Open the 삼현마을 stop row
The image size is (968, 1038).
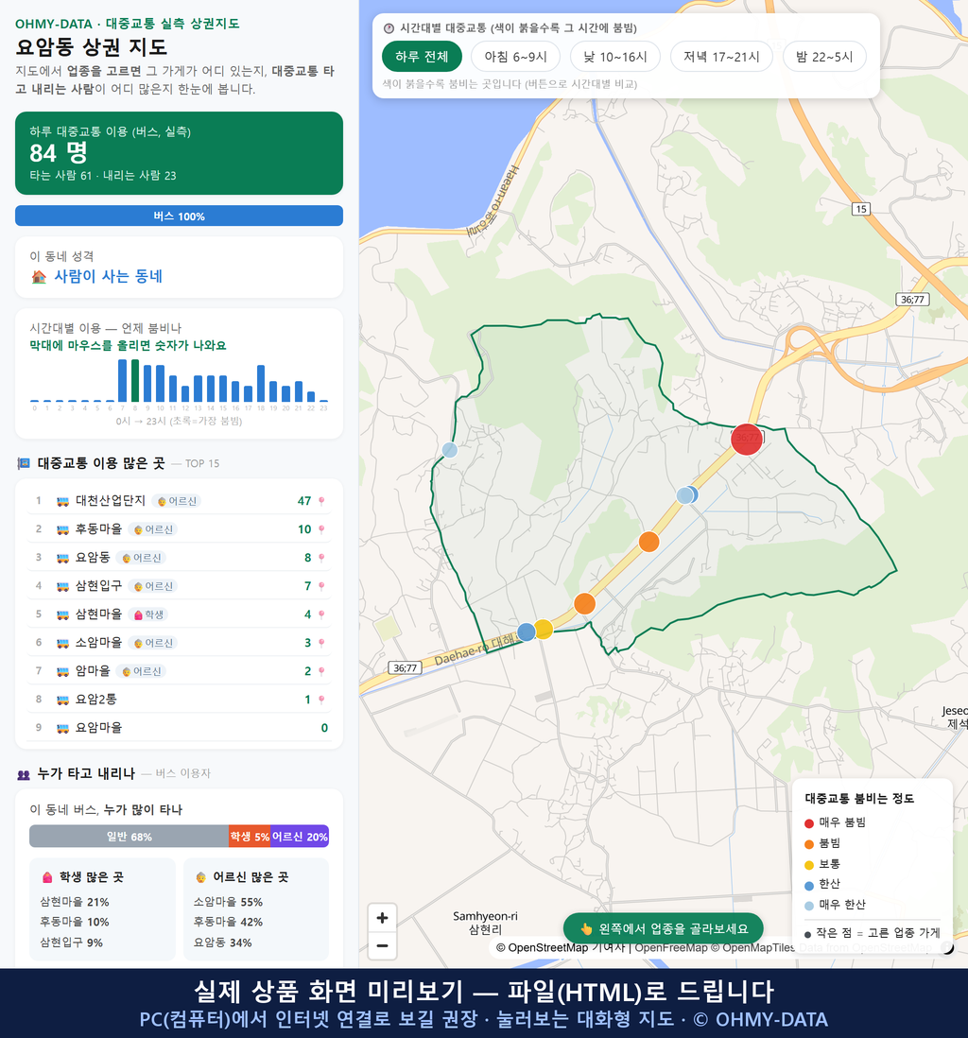pyautogui.click(x=179, y=615)
